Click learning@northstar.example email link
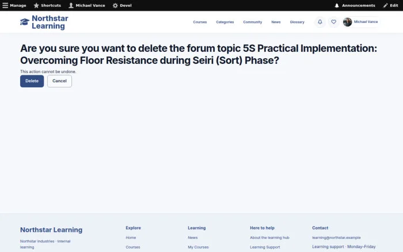Screen dimensions: 403x252 tap(336, 238)
